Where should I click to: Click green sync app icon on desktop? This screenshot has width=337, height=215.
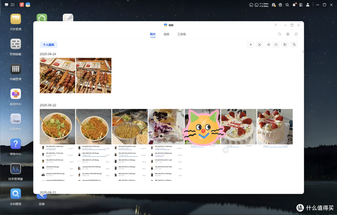click(x=42, y=17)
